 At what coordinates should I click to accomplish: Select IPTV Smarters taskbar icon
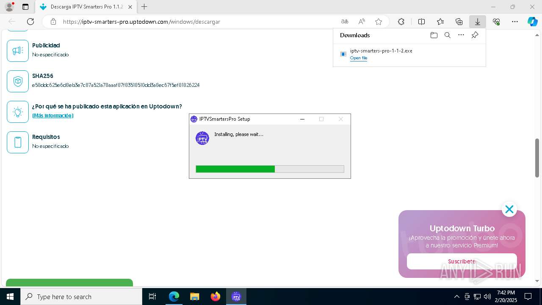pos(236,297)
